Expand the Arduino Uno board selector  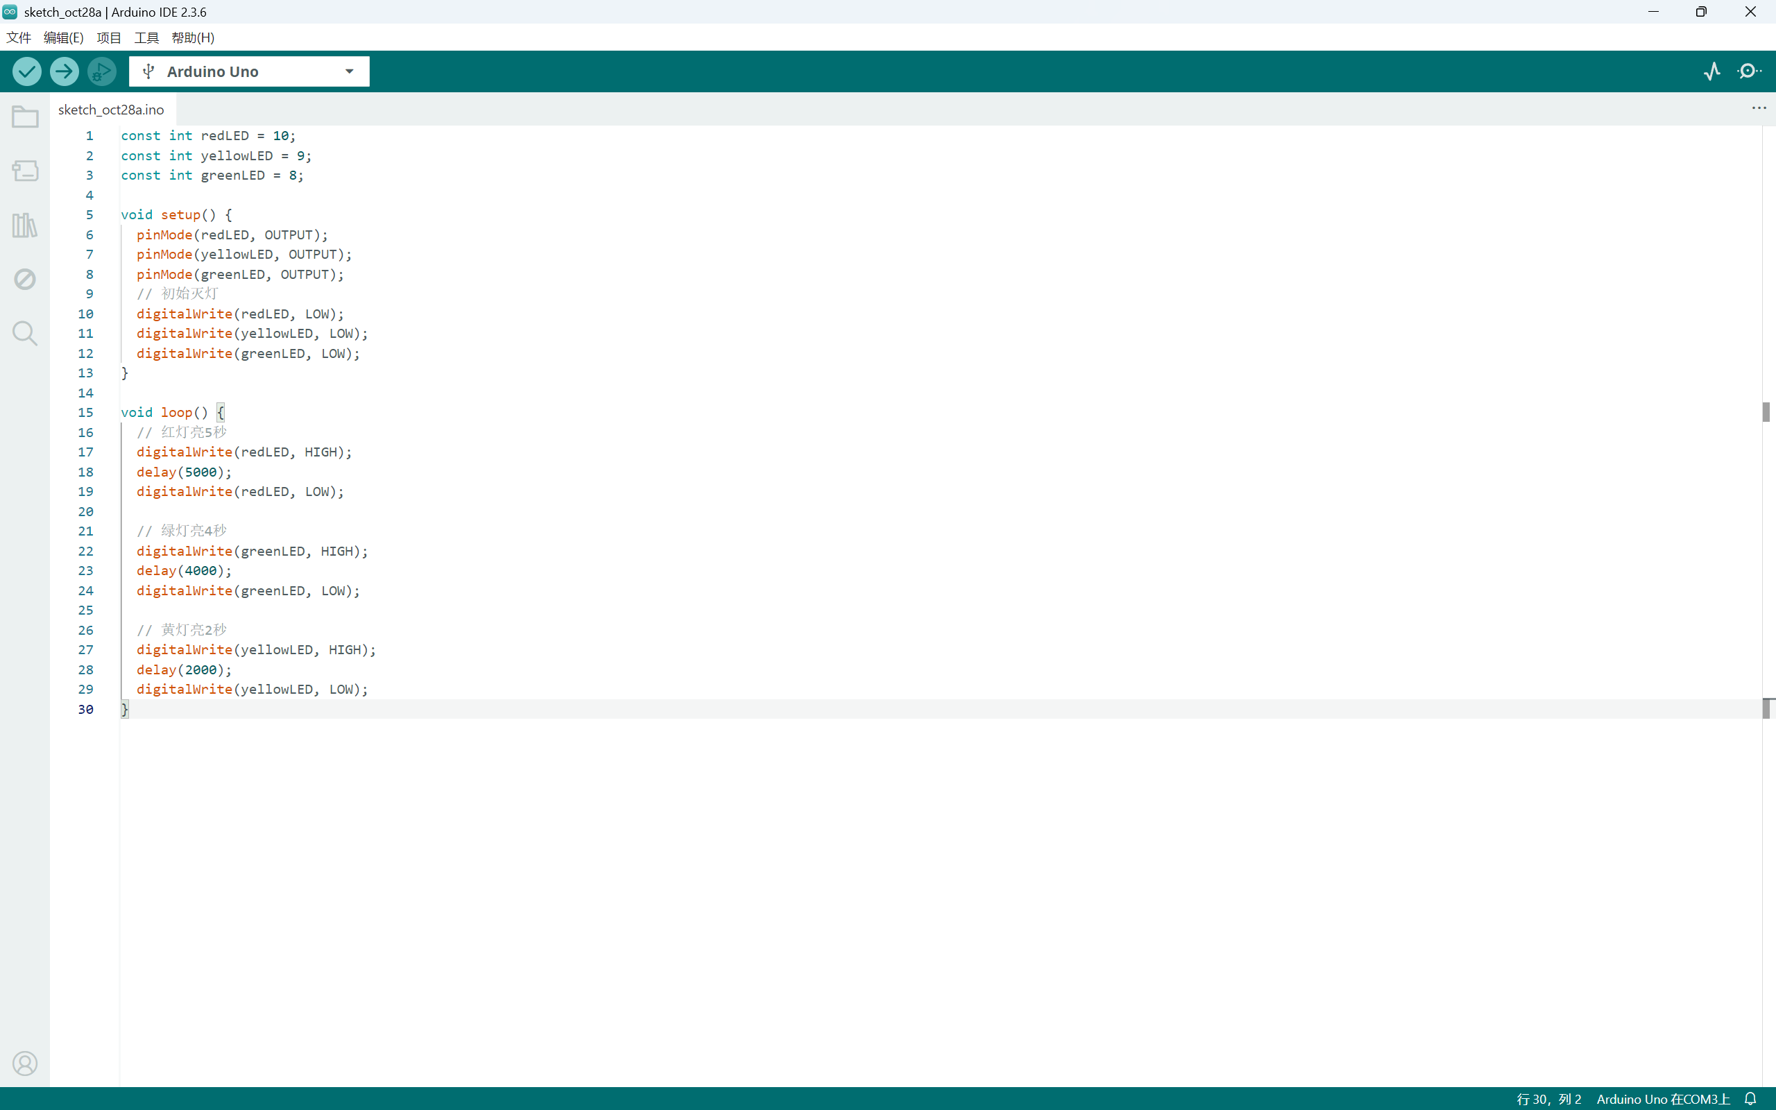coord(250,71)
